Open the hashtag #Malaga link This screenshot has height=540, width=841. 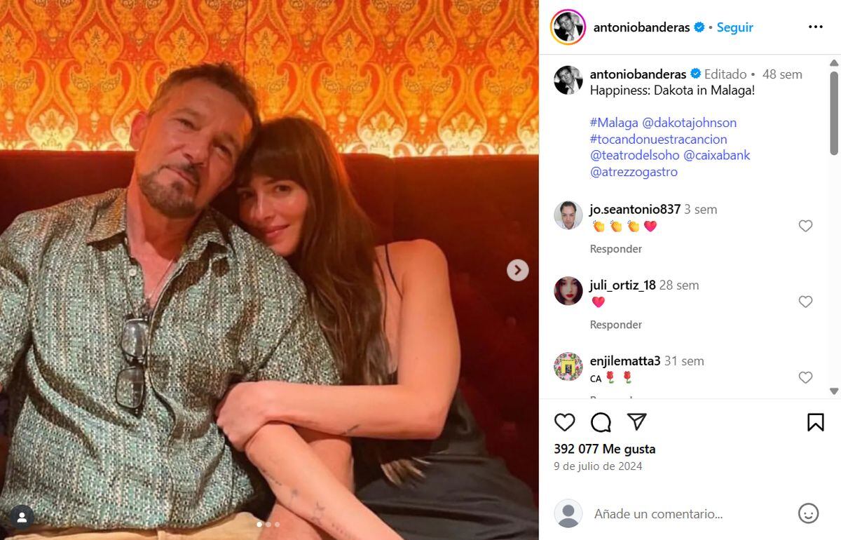click(613, 122)
